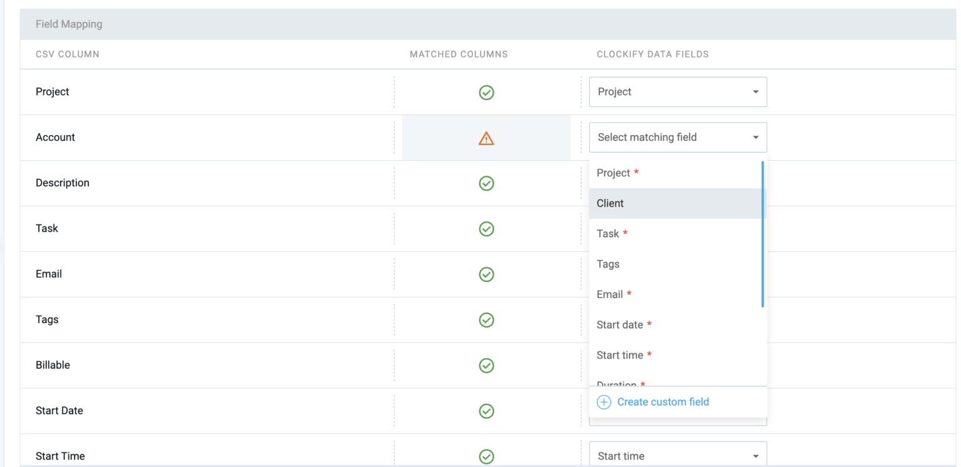Click the plus icon beside Create custom field
Image resolution: width=961 pixels, height=467 pixels.
[x=604, y=402]
